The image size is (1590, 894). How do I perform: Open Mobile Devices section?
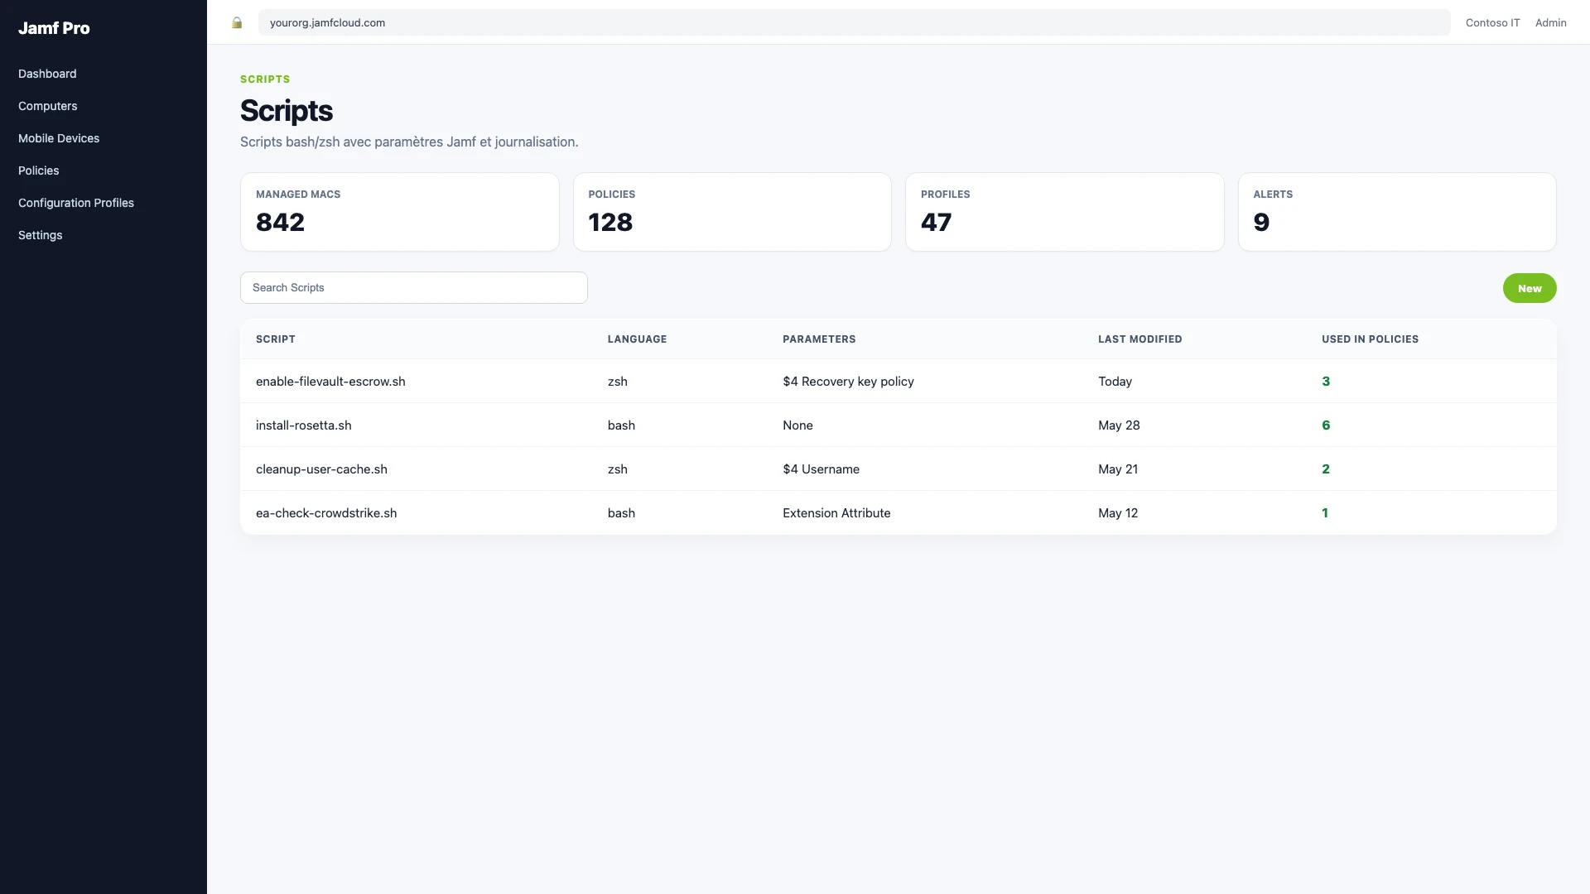point(59,138)
